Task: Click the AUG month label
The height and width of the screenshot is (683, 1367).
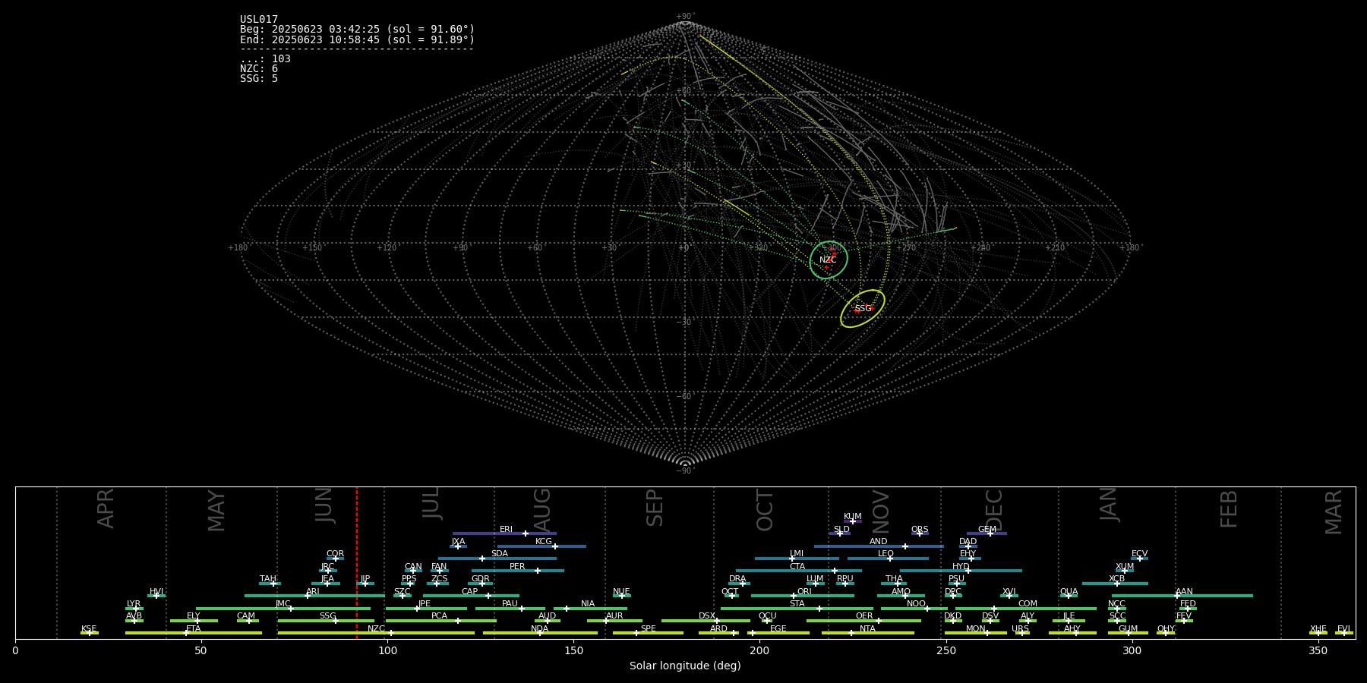Action: (x=542, y=511)
